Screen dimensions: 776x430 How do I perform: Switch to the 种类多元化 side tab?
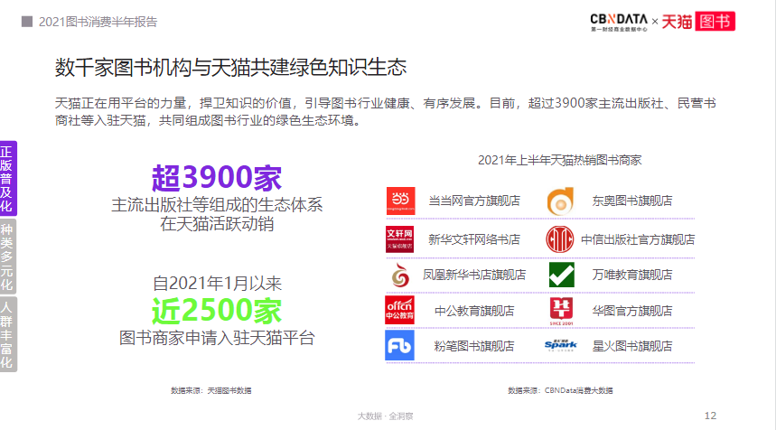(7, 257)
